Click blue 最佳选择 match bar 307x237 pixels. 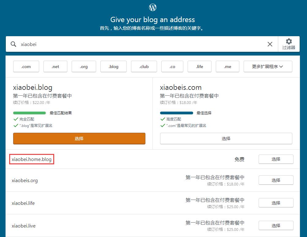click(x=177, y=113)
